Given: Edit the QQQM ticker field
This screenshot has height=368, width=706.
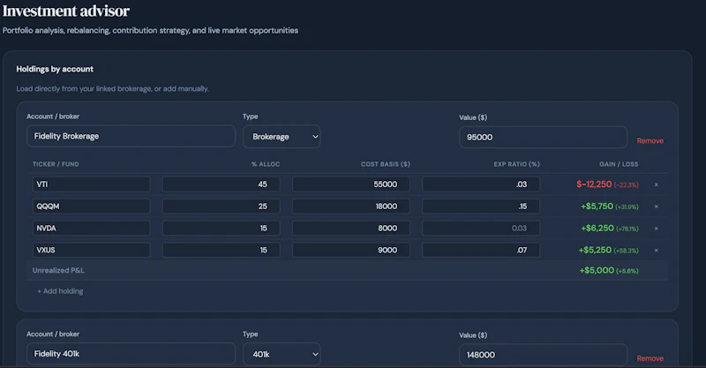Looking at the screenshot, I should click(x=91, y=207).
